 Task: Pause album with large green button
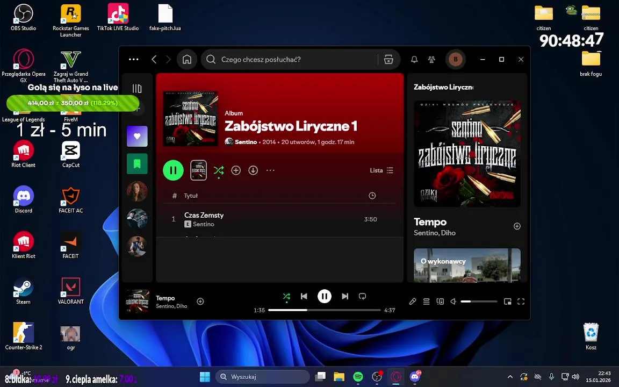[x=173, y=170]
